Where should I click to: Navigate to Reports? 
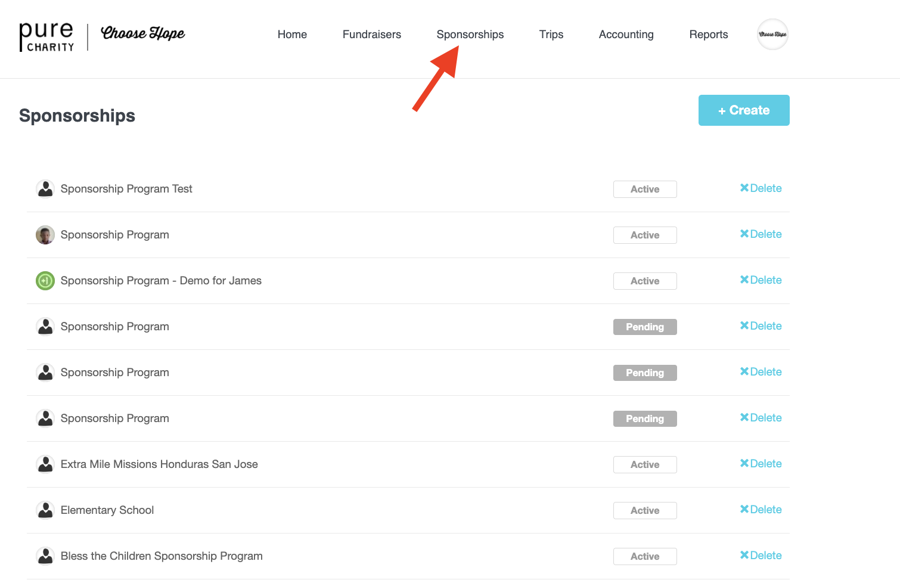click(708, 35)
